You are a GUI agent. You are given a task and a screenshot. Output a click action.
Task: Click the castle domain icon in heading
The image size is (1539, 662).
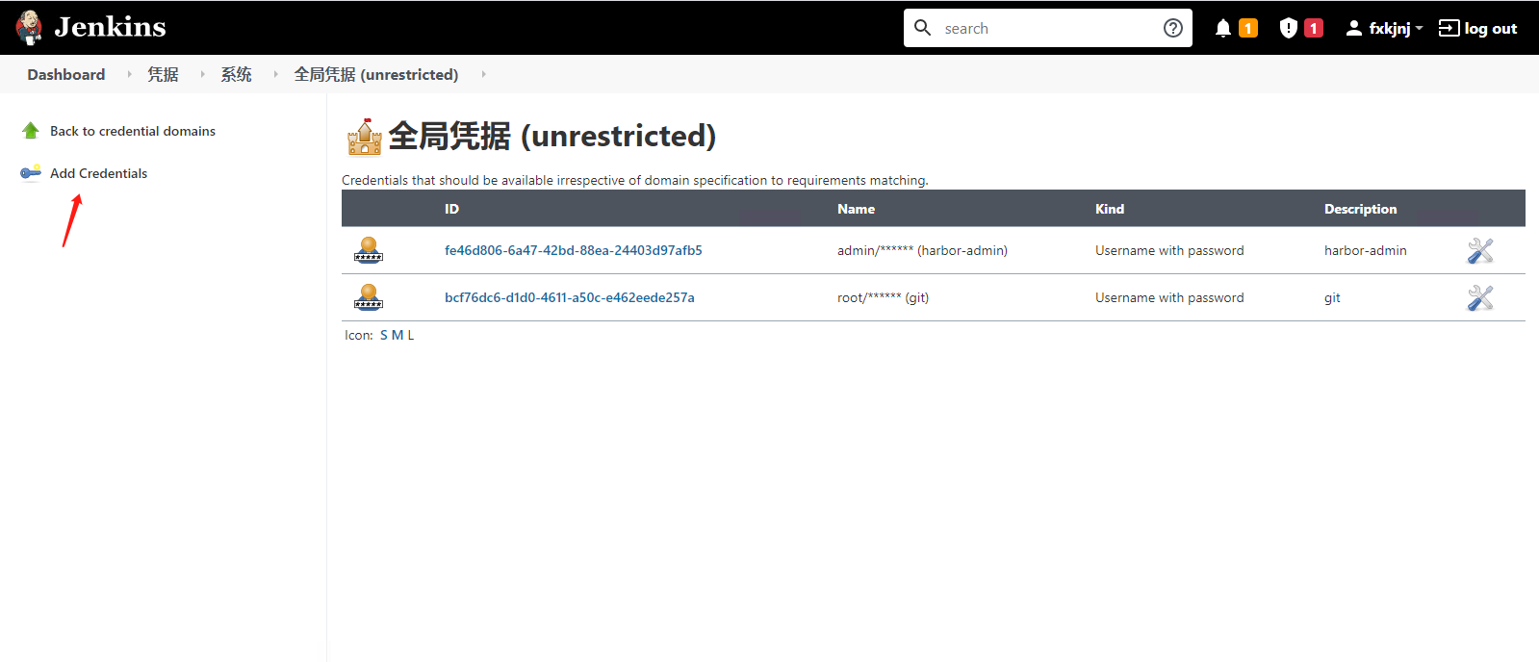[365, 137]
